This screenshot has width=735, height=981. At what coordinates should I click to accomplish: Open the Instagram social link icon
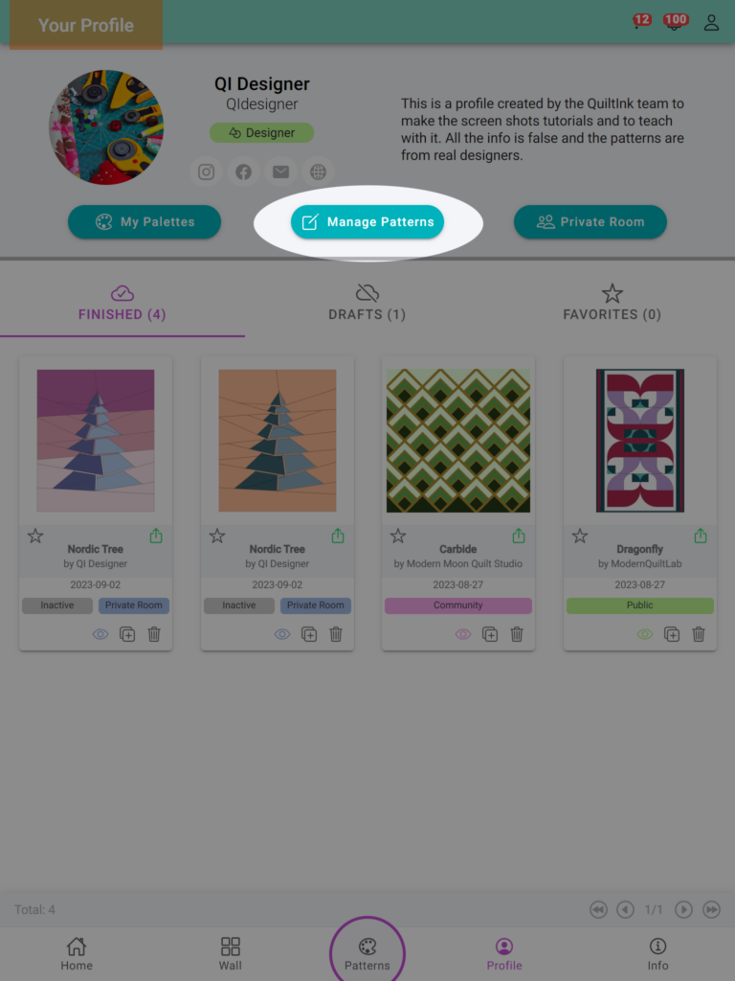click(x=207, y=172)
